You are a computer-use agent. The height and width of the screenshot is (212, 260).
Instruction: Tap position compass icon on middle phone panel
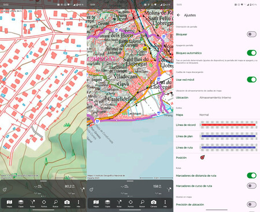pos(91,189)
